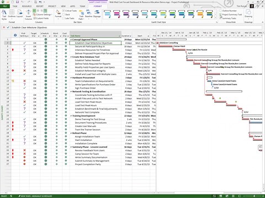Open the Text Styles tool

(x=4, y=15)
